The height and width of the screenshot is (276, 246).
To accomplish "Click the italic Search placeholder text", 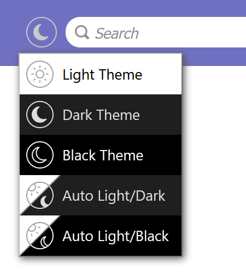I will [x=116, y=33].
